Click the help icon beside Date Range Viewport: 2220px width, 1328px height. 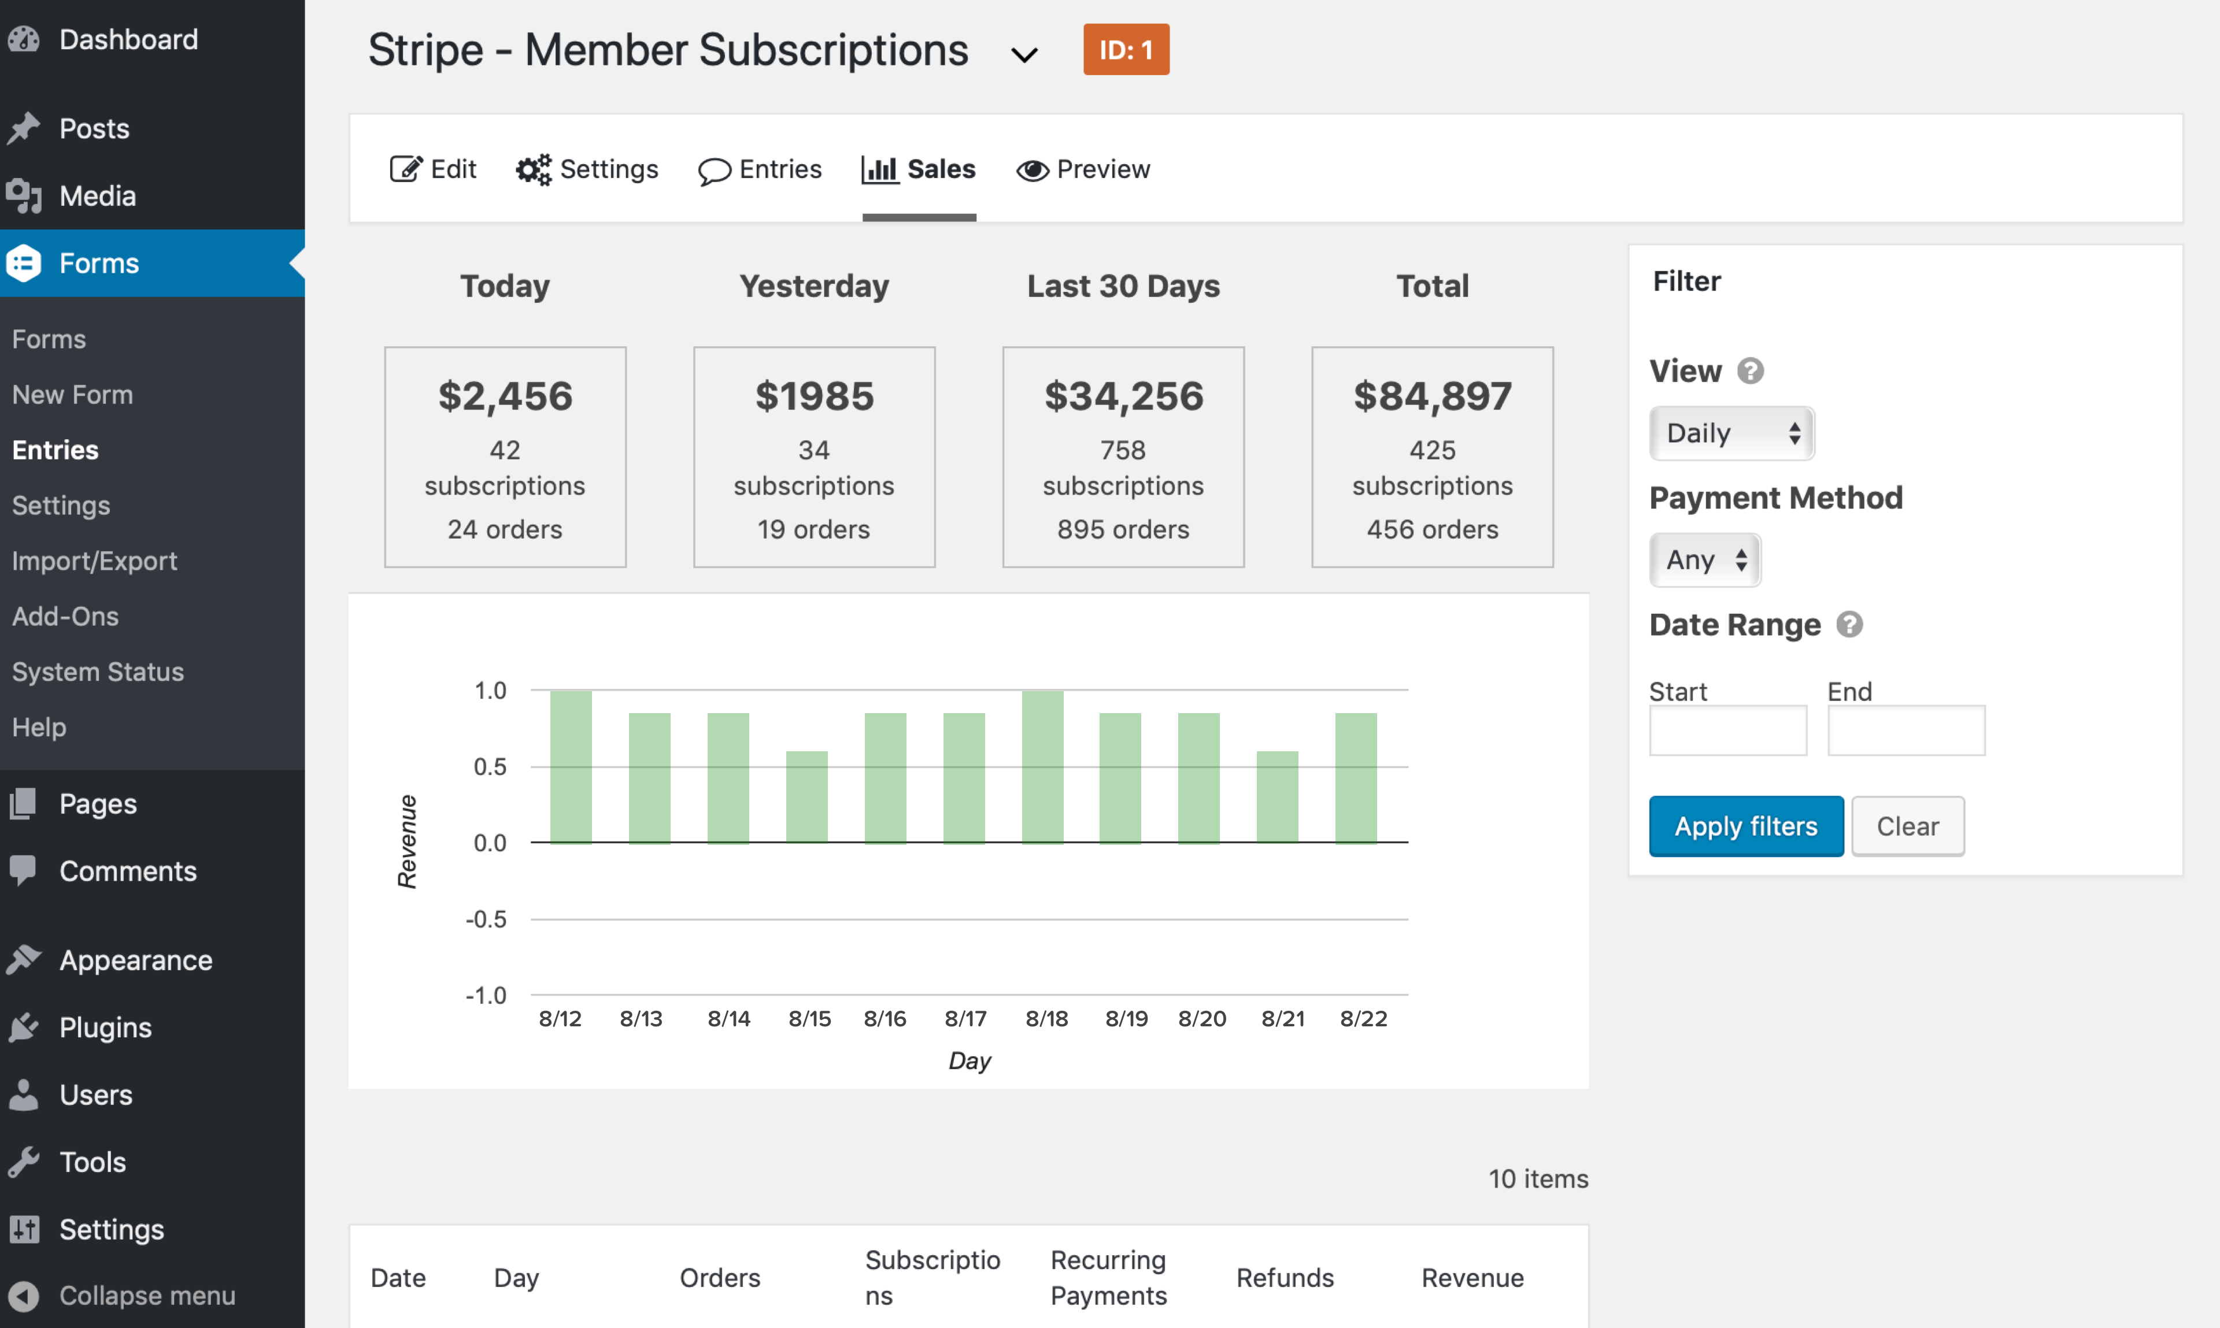[1849, 625]
